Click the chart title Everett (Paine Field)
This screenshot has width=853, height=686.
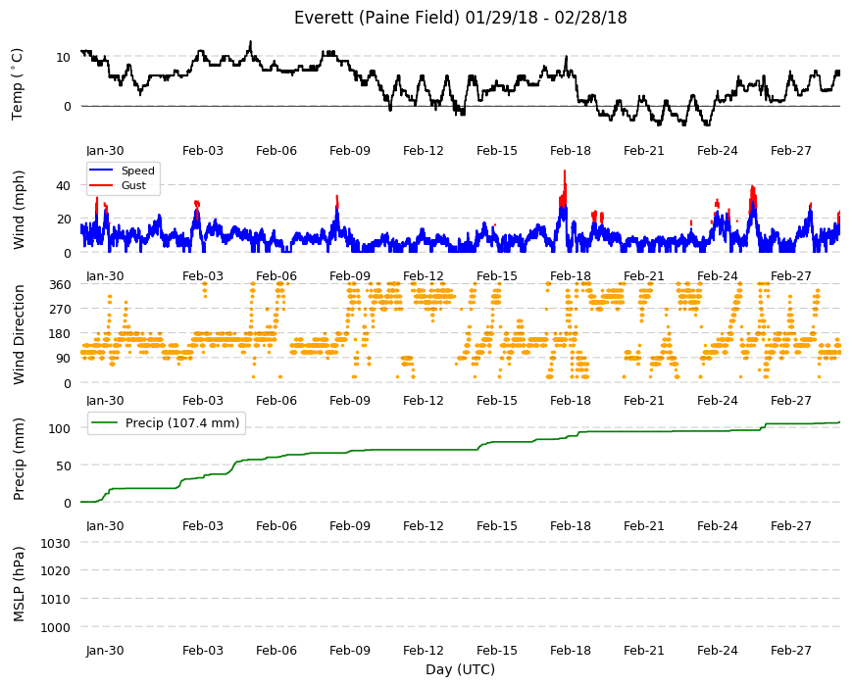point(377,18)
